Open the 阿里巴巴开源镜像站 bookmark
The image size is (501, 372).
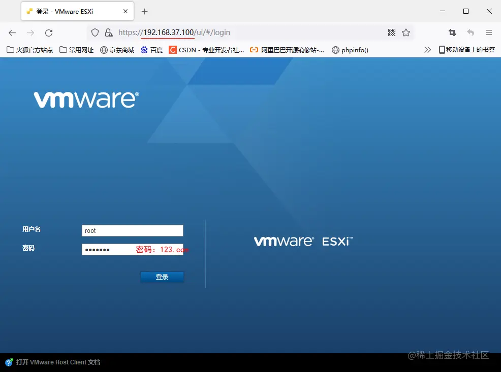pos(287,50)
